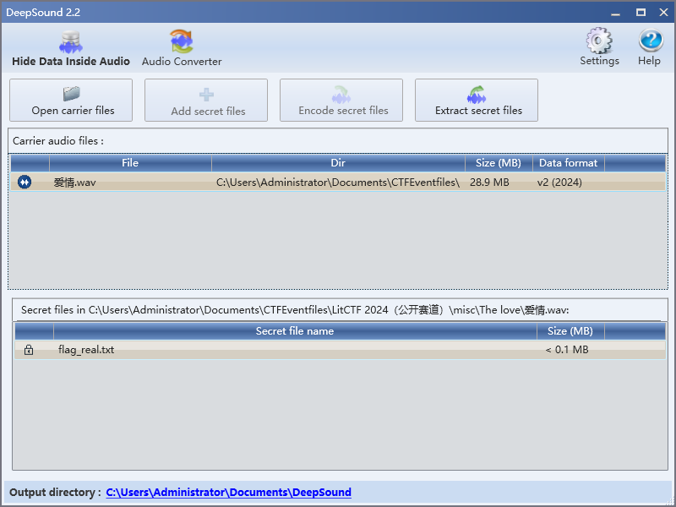The image size is (676, 507).
Task: Click the < 0.1 MB size cell
Action: [x=567, y=350]
